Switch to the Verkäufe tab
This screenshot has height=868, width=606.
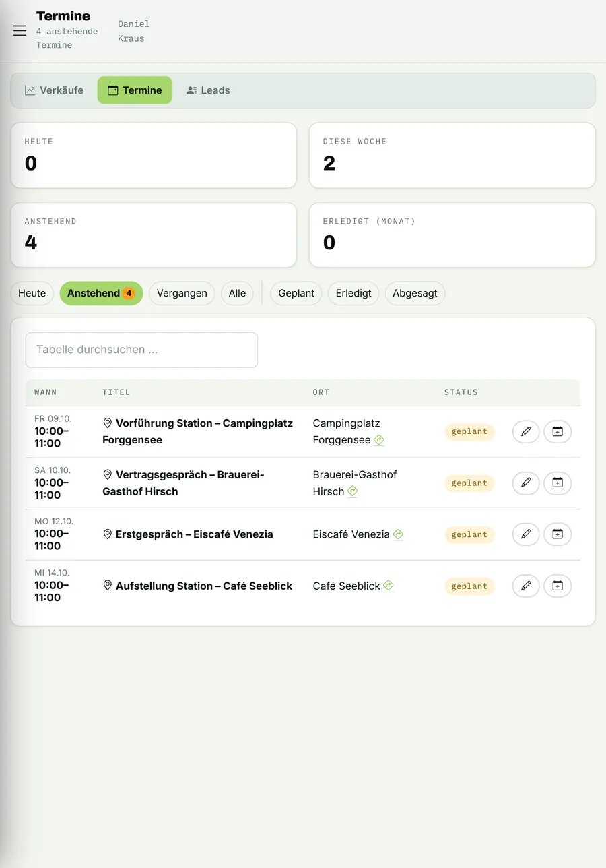coord(54,90)
